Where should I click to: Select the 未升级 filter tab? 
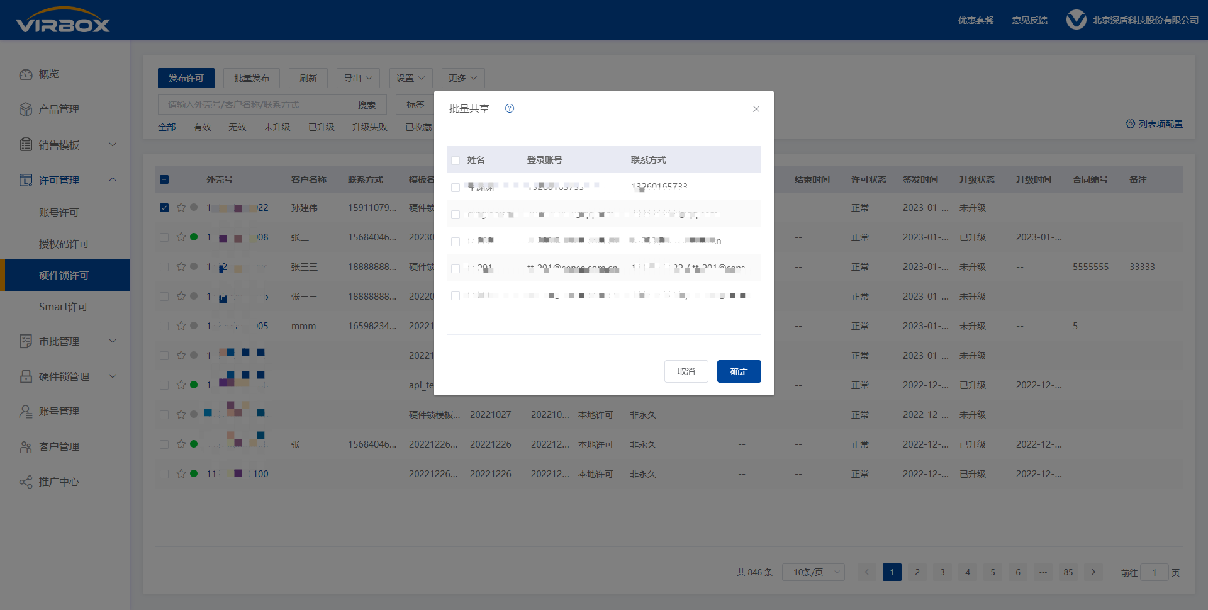point(277,127)
